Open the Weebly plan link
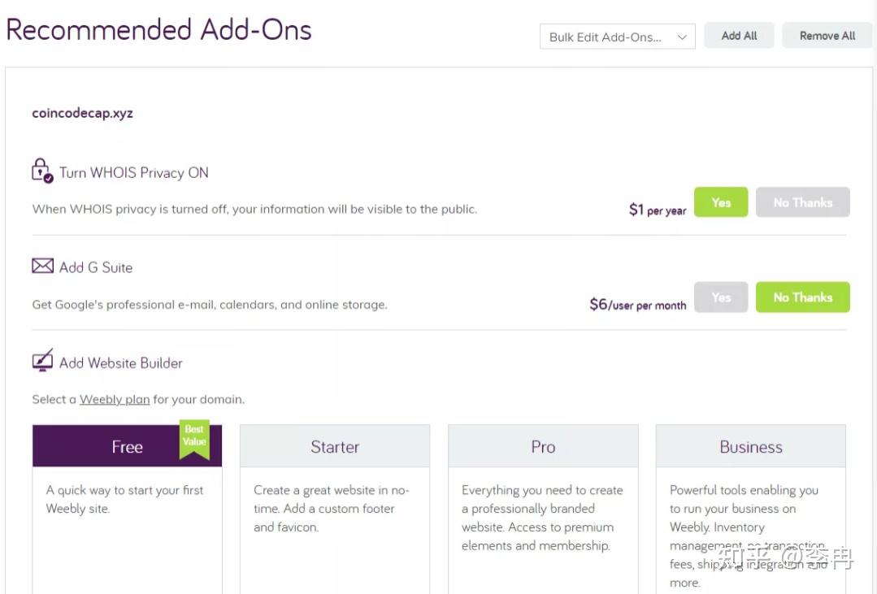The width and height of the screenshot is (877, 594). 115,399
